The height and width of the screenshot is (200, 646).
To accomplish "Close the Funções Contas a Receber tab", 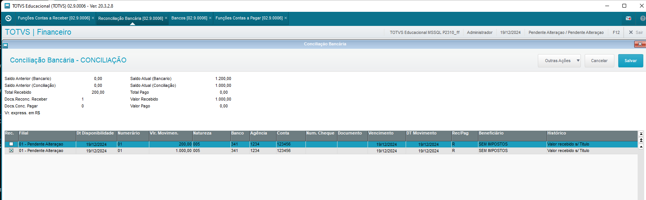I will [93, 18].
